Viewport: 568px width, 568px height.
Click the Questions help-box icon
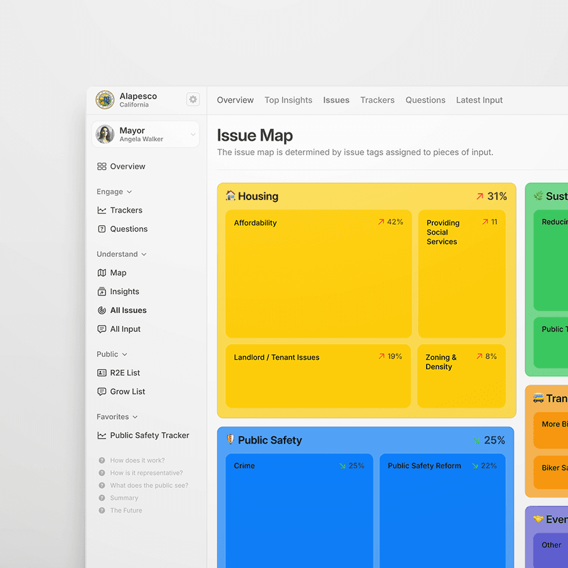[x=102, y=229]
